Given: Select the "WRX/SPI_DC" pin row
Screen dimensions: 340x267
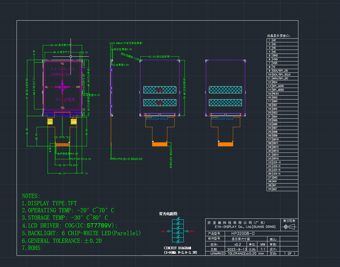Looking at the screenshot, I should (282, 78).
